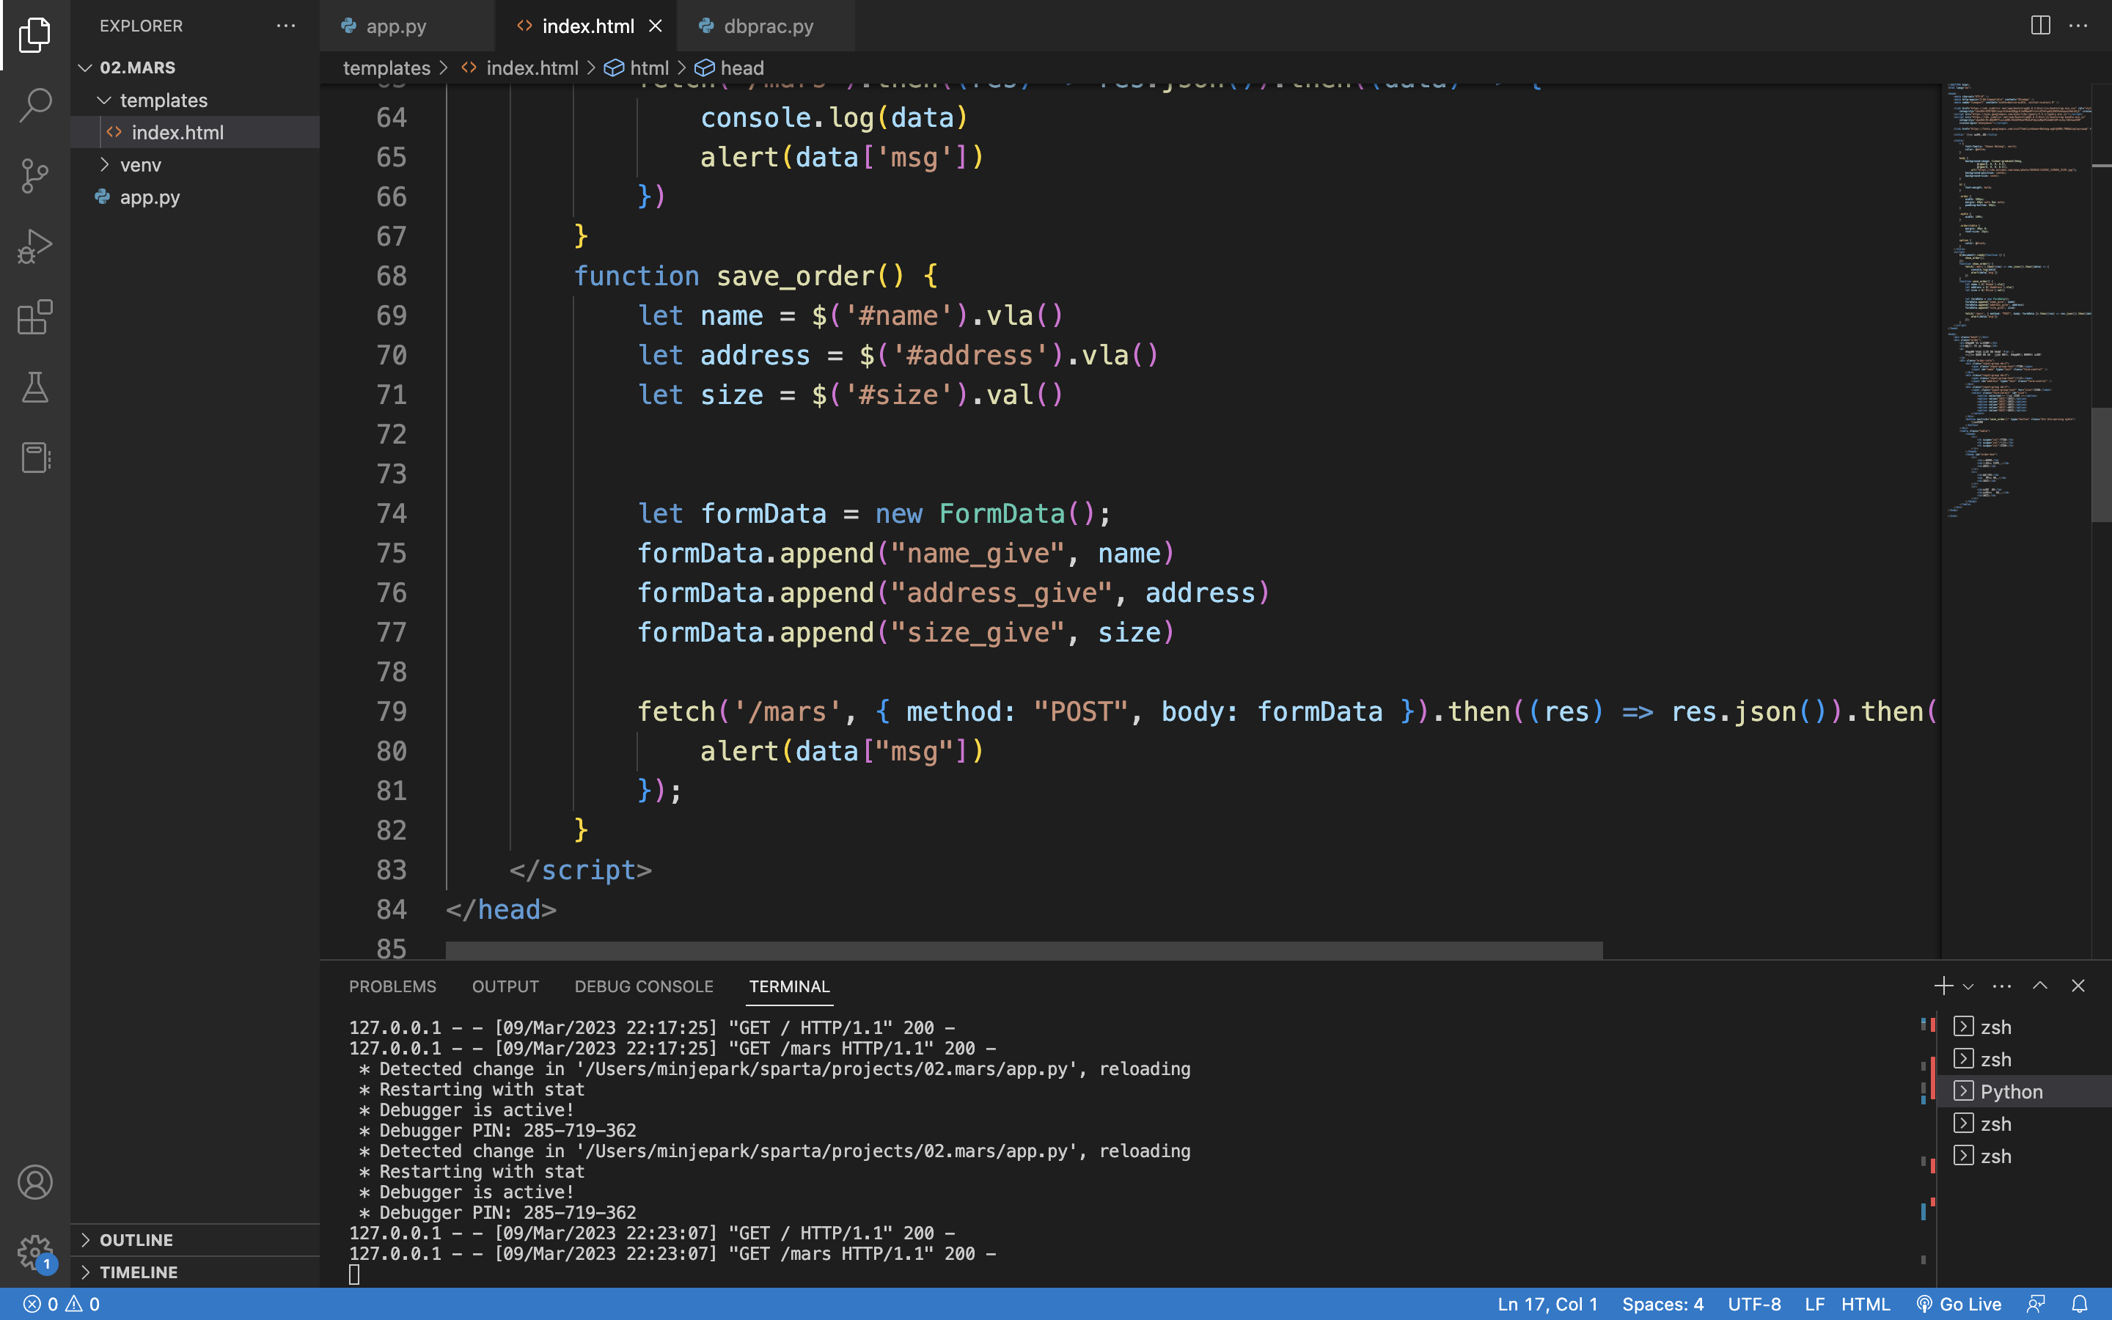Screen dimensions: 2112x1320
Task: Close the terminal panel
Action: pos(2078,986)
